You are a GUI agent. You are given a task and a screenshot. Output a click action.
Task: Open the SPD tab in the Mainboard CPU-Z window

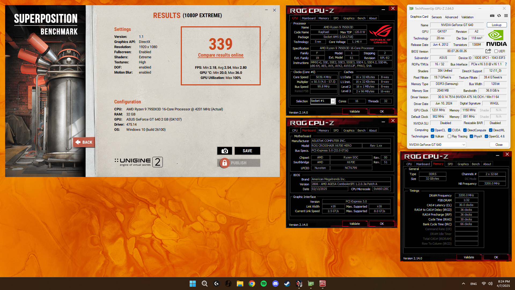(336, 130)
